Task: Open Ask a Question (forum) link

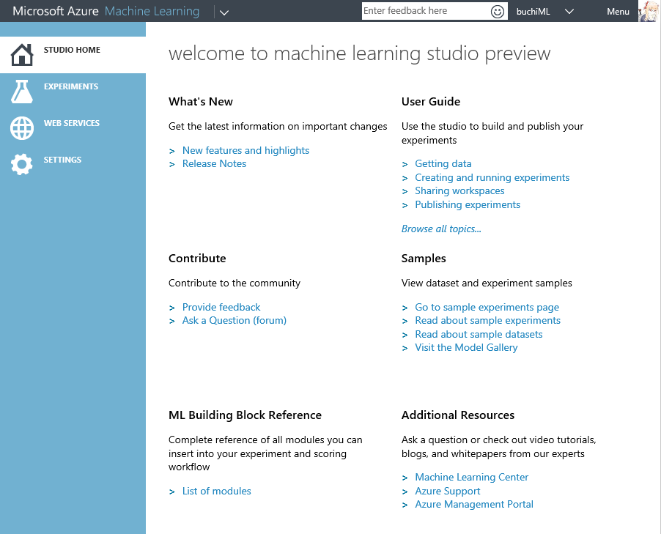Action: [x=234, y=320]
